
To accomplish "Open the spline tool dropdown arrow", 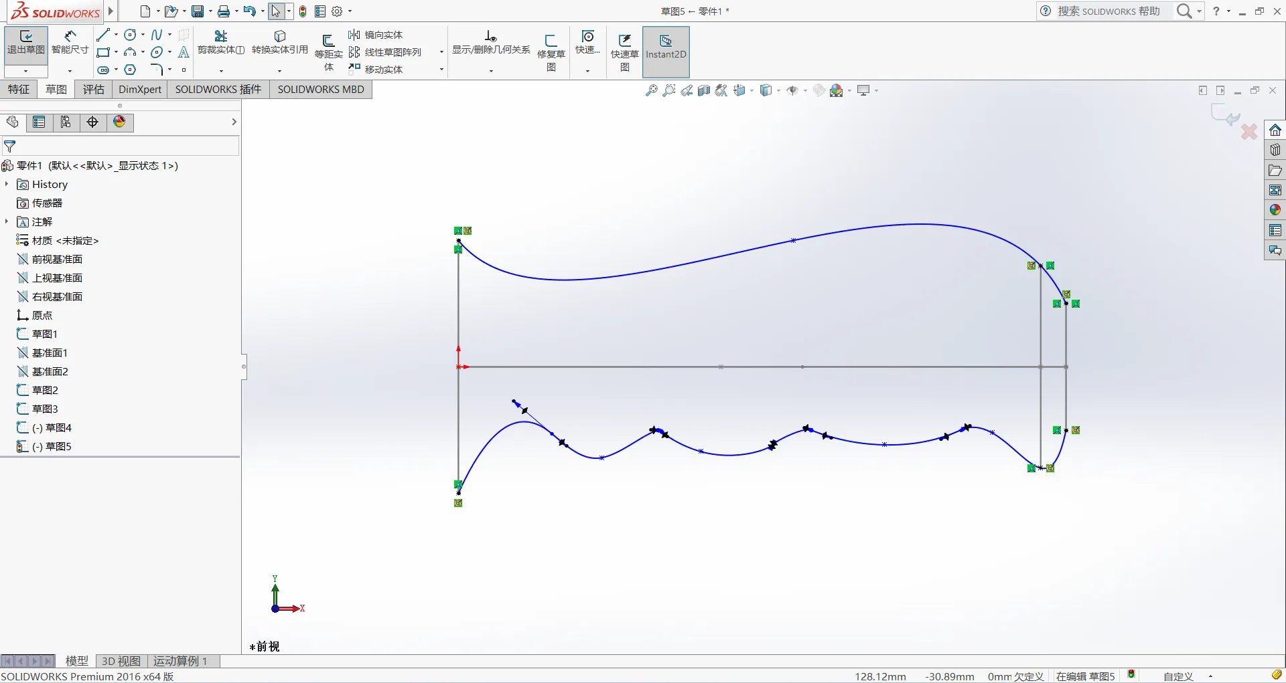I will click(169, 35).
